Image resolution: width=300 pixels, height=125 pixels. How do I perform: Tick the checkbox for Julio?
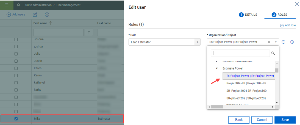click(x=16, y=54)
